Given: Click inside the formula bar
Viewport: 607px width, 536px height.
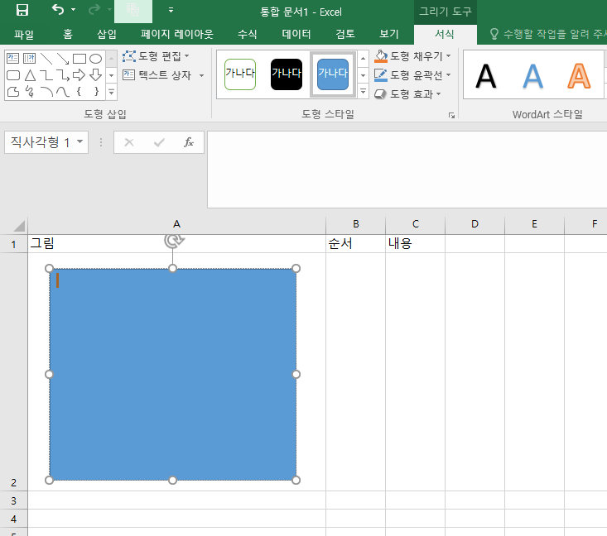Looking at the screenshot, I should [x=407, y=170].
